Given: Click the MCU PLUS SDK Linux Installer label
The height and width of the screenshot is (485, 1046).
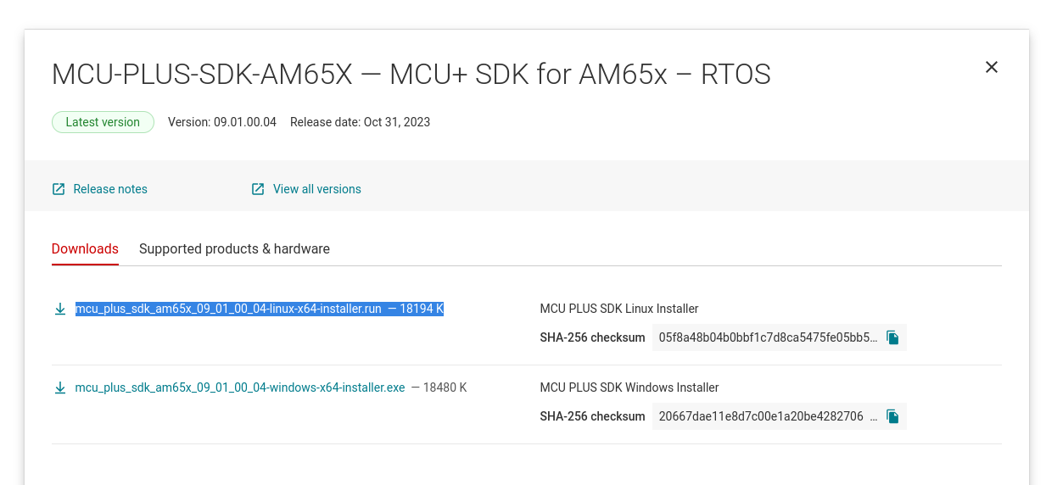Looking at the screenshot, I should click(619, 309).
